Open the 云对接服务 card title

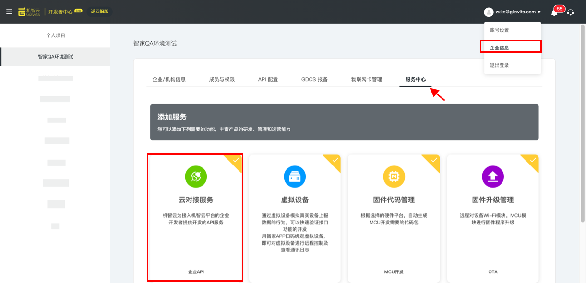tap(196, 200)
